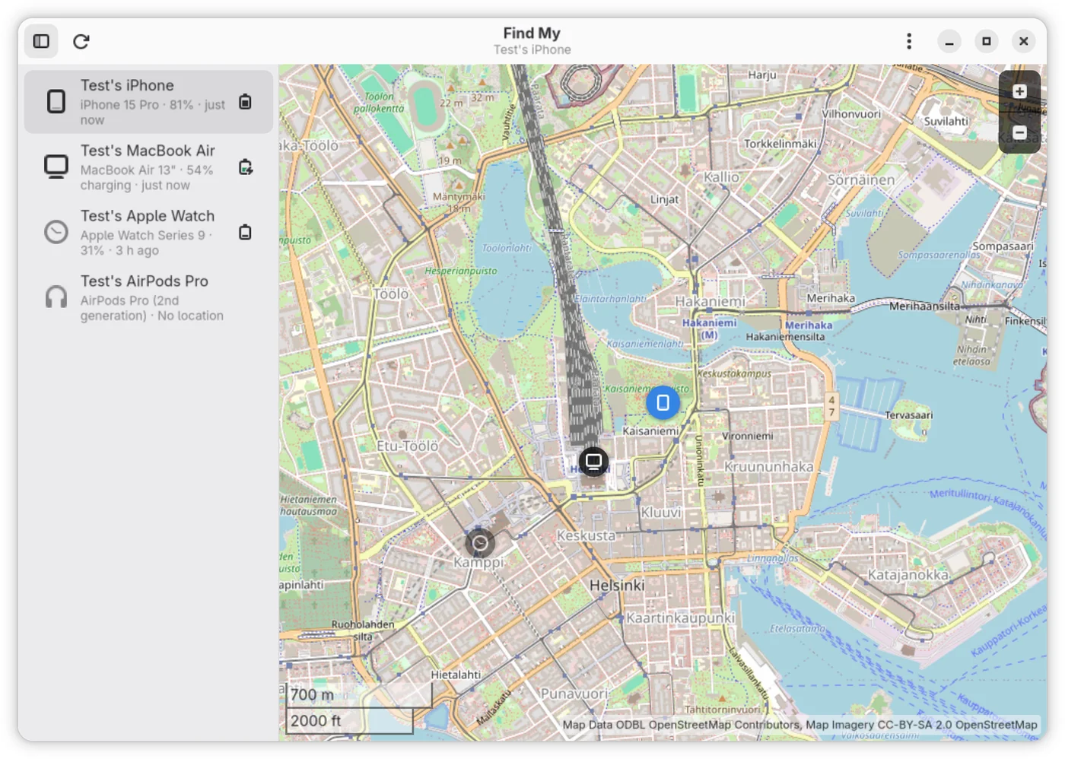
Task: Click the MacBook Air charging battery icon
Action: 245,167
